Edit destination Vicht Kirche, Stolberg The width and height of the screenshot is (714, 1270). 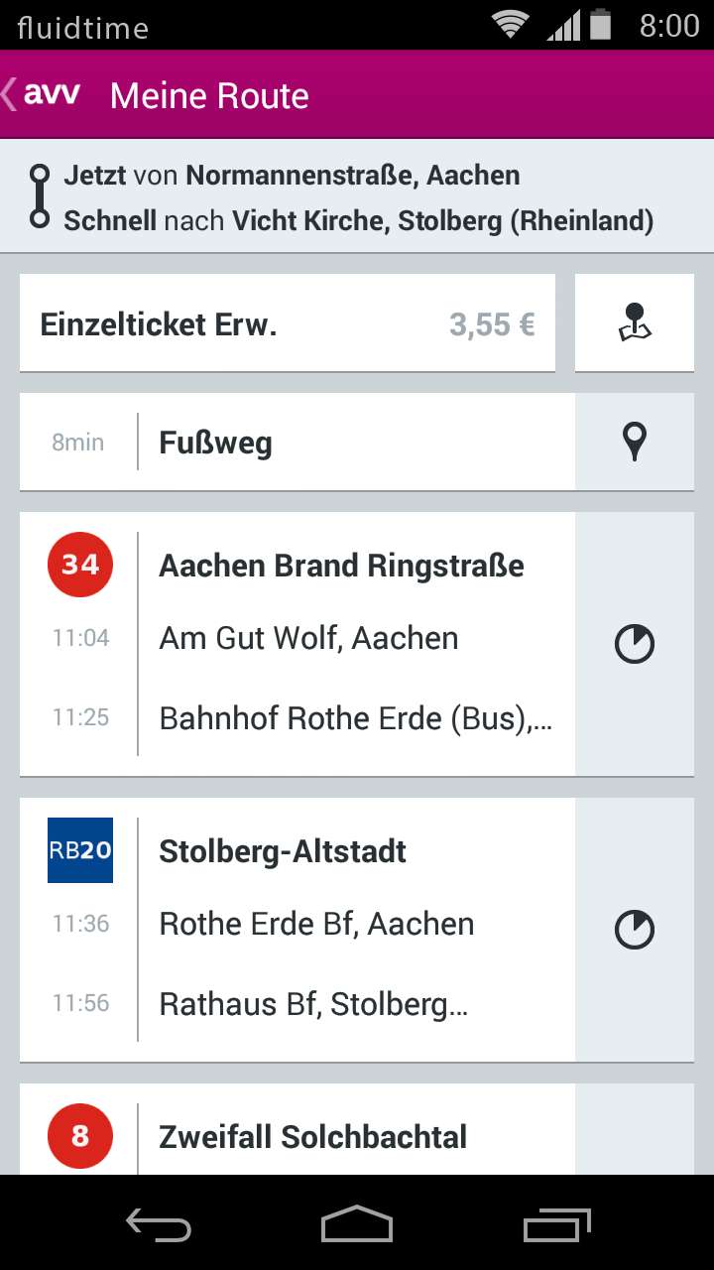coord(442,220)
